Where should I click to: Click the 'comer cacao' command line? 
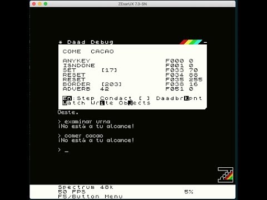81,136
